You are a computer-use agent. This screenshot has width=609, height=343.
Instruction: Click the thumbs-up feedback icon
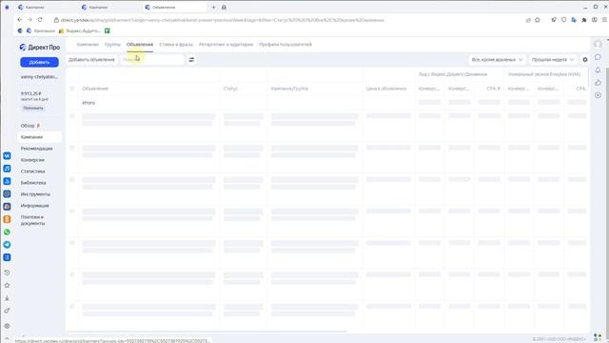[598, 83]
